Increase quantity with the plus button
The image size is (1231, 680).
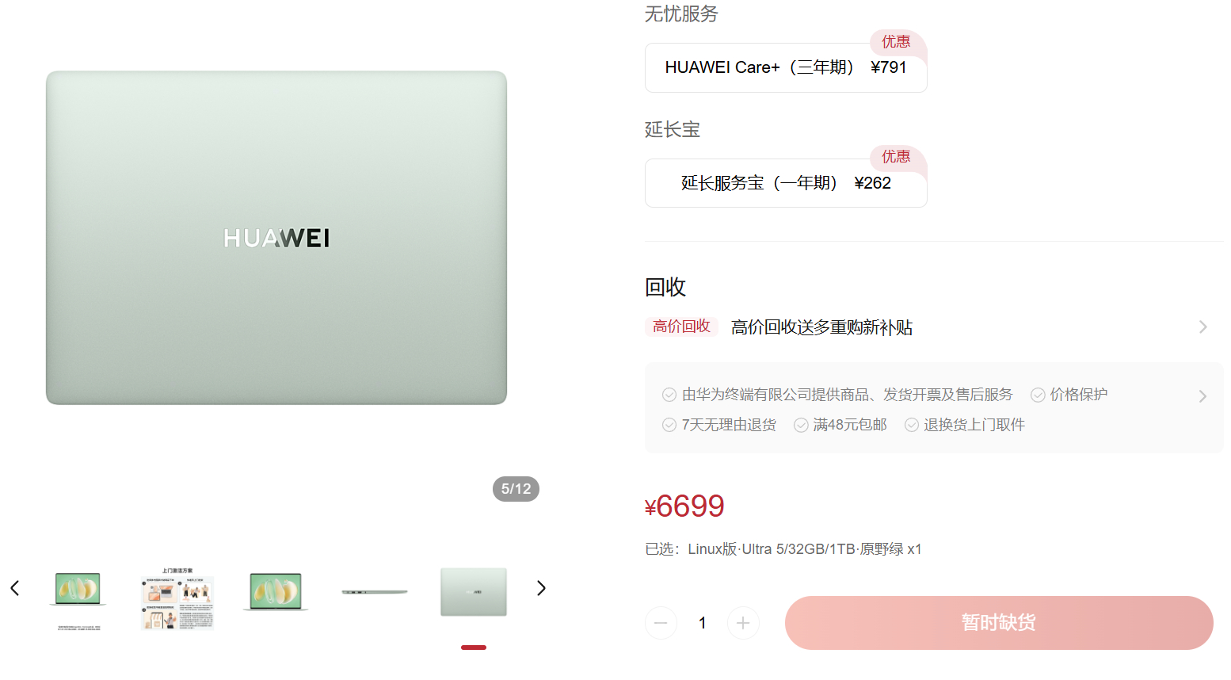click(743, 623)
